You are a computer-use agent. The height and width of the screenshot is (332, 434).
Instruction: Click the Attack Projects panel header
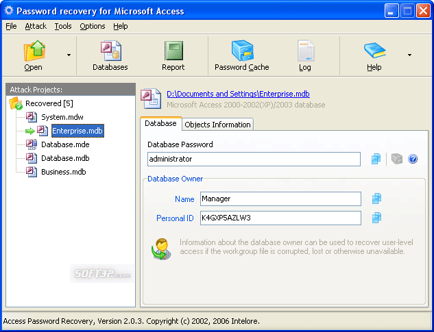(71, 90)
